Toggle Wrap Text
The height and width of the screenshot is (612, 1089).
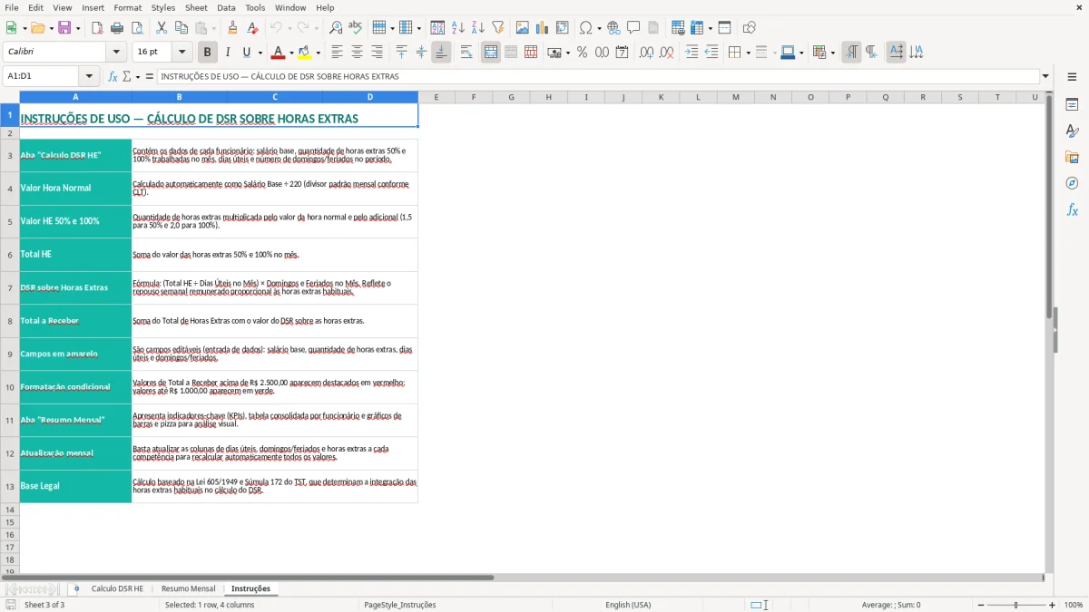pos(466,53)
